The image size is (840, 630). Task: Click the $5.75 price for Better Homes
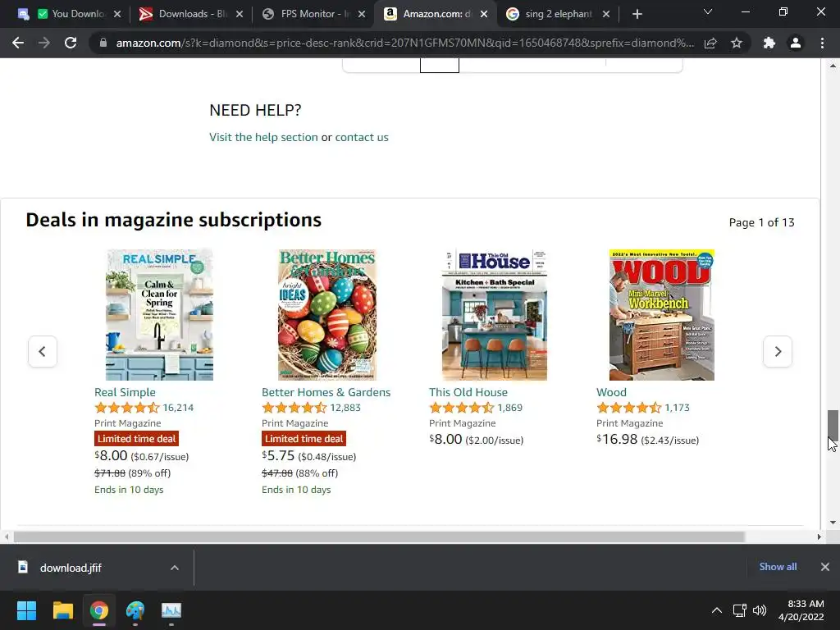click(x=279, y=456)
